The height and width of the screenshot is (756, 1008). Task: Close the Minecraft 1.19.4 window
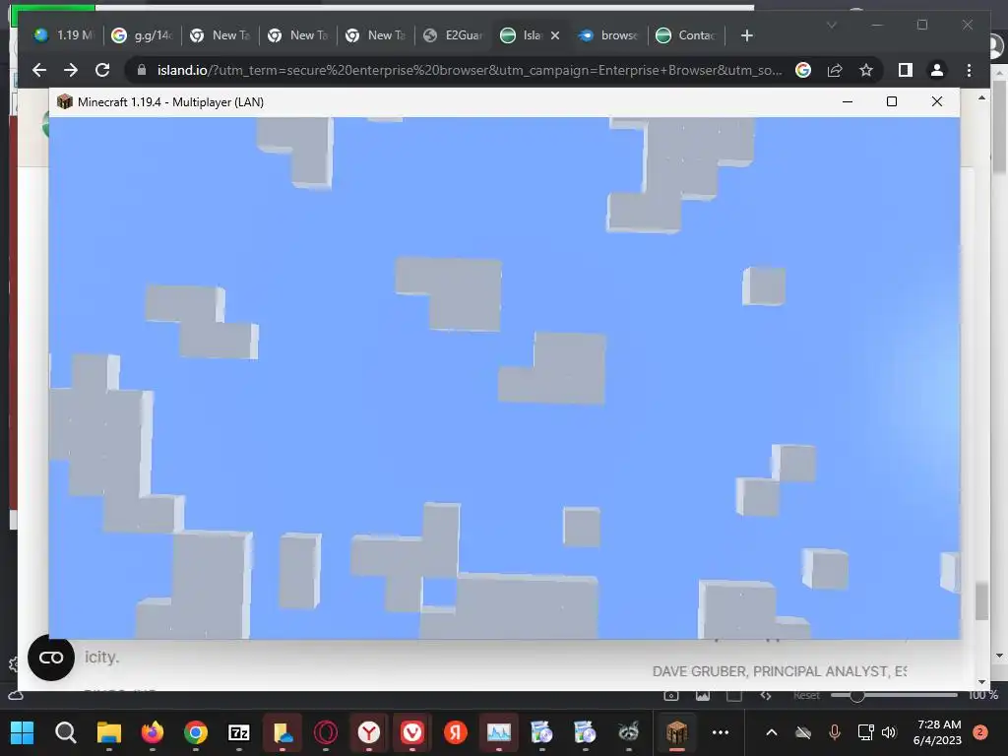(x=937, y=101)
